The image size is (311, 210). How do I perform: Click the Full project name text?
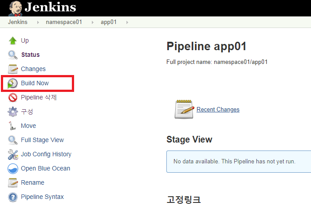tap(217, 62)
